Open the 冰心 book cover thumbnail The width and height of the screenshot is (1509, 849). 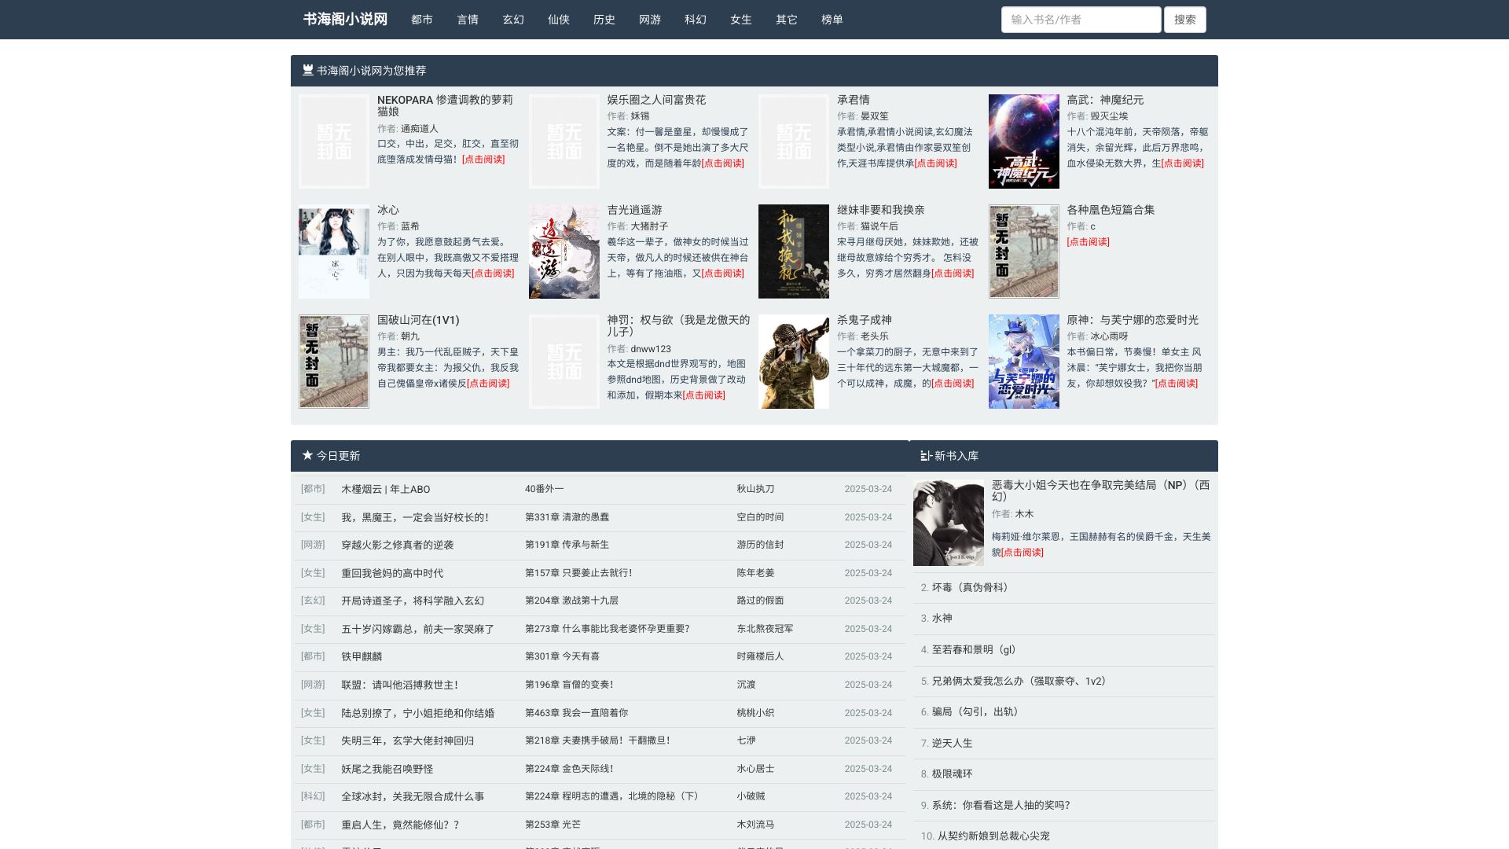tap(333, 252)
